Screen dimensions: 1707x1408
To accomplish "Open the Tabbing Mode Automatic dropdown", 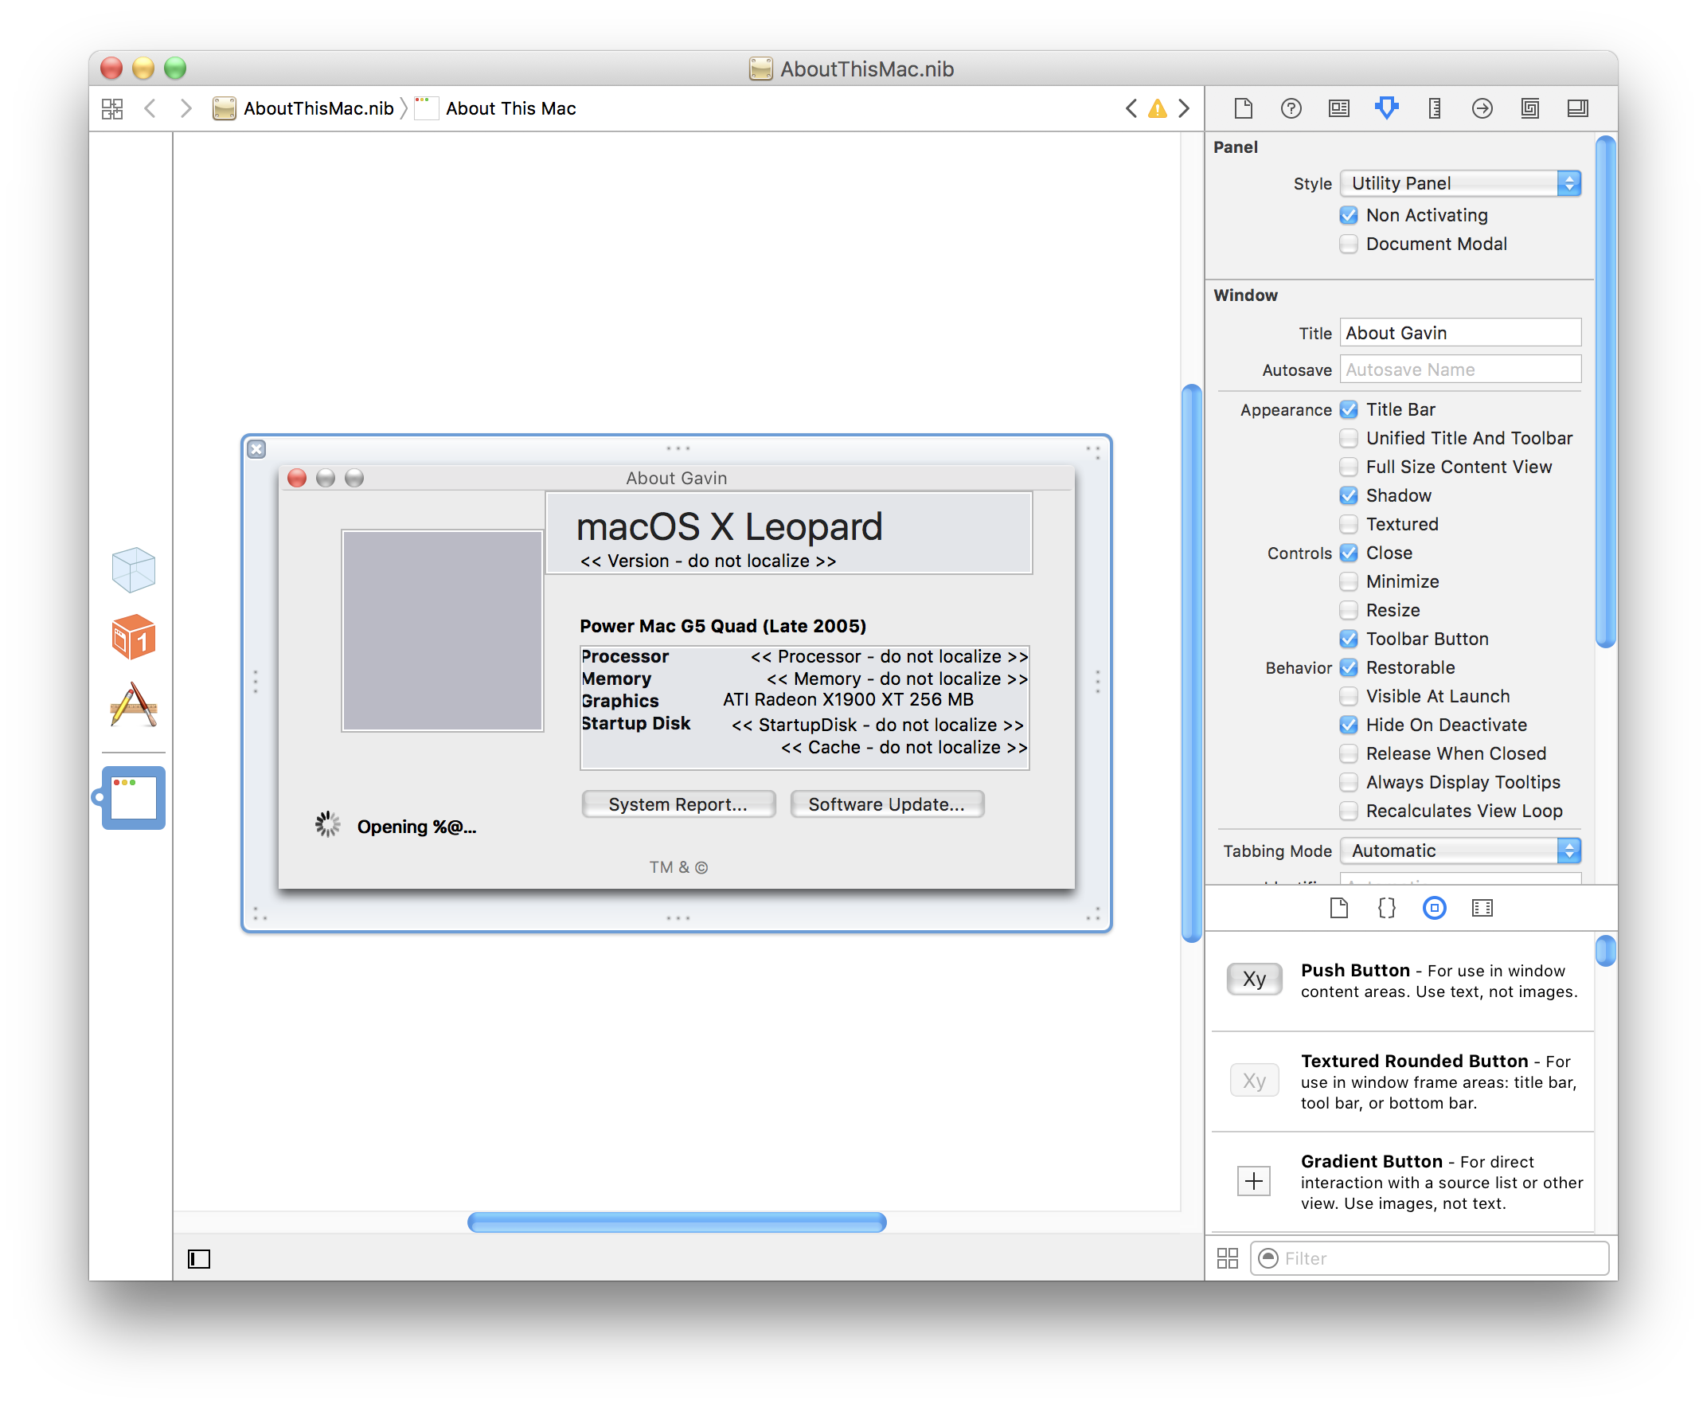I will [x=1459, y=851].
